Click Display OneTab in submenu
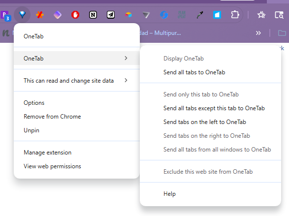Screen dimensions: 289x216 (211, 59)
